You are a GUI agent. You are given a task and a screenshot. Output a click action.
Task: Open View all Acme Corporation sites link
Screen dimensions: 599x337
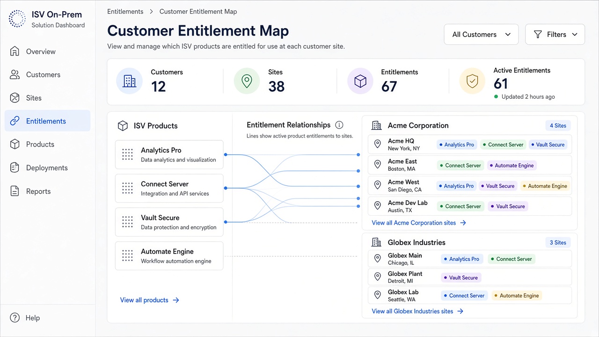tap(419, 223)
